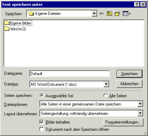This screenshot has height=136, width=148.
Task: Click the Dateiname text field
Action: pyautogui.click(x=70, y=74)
